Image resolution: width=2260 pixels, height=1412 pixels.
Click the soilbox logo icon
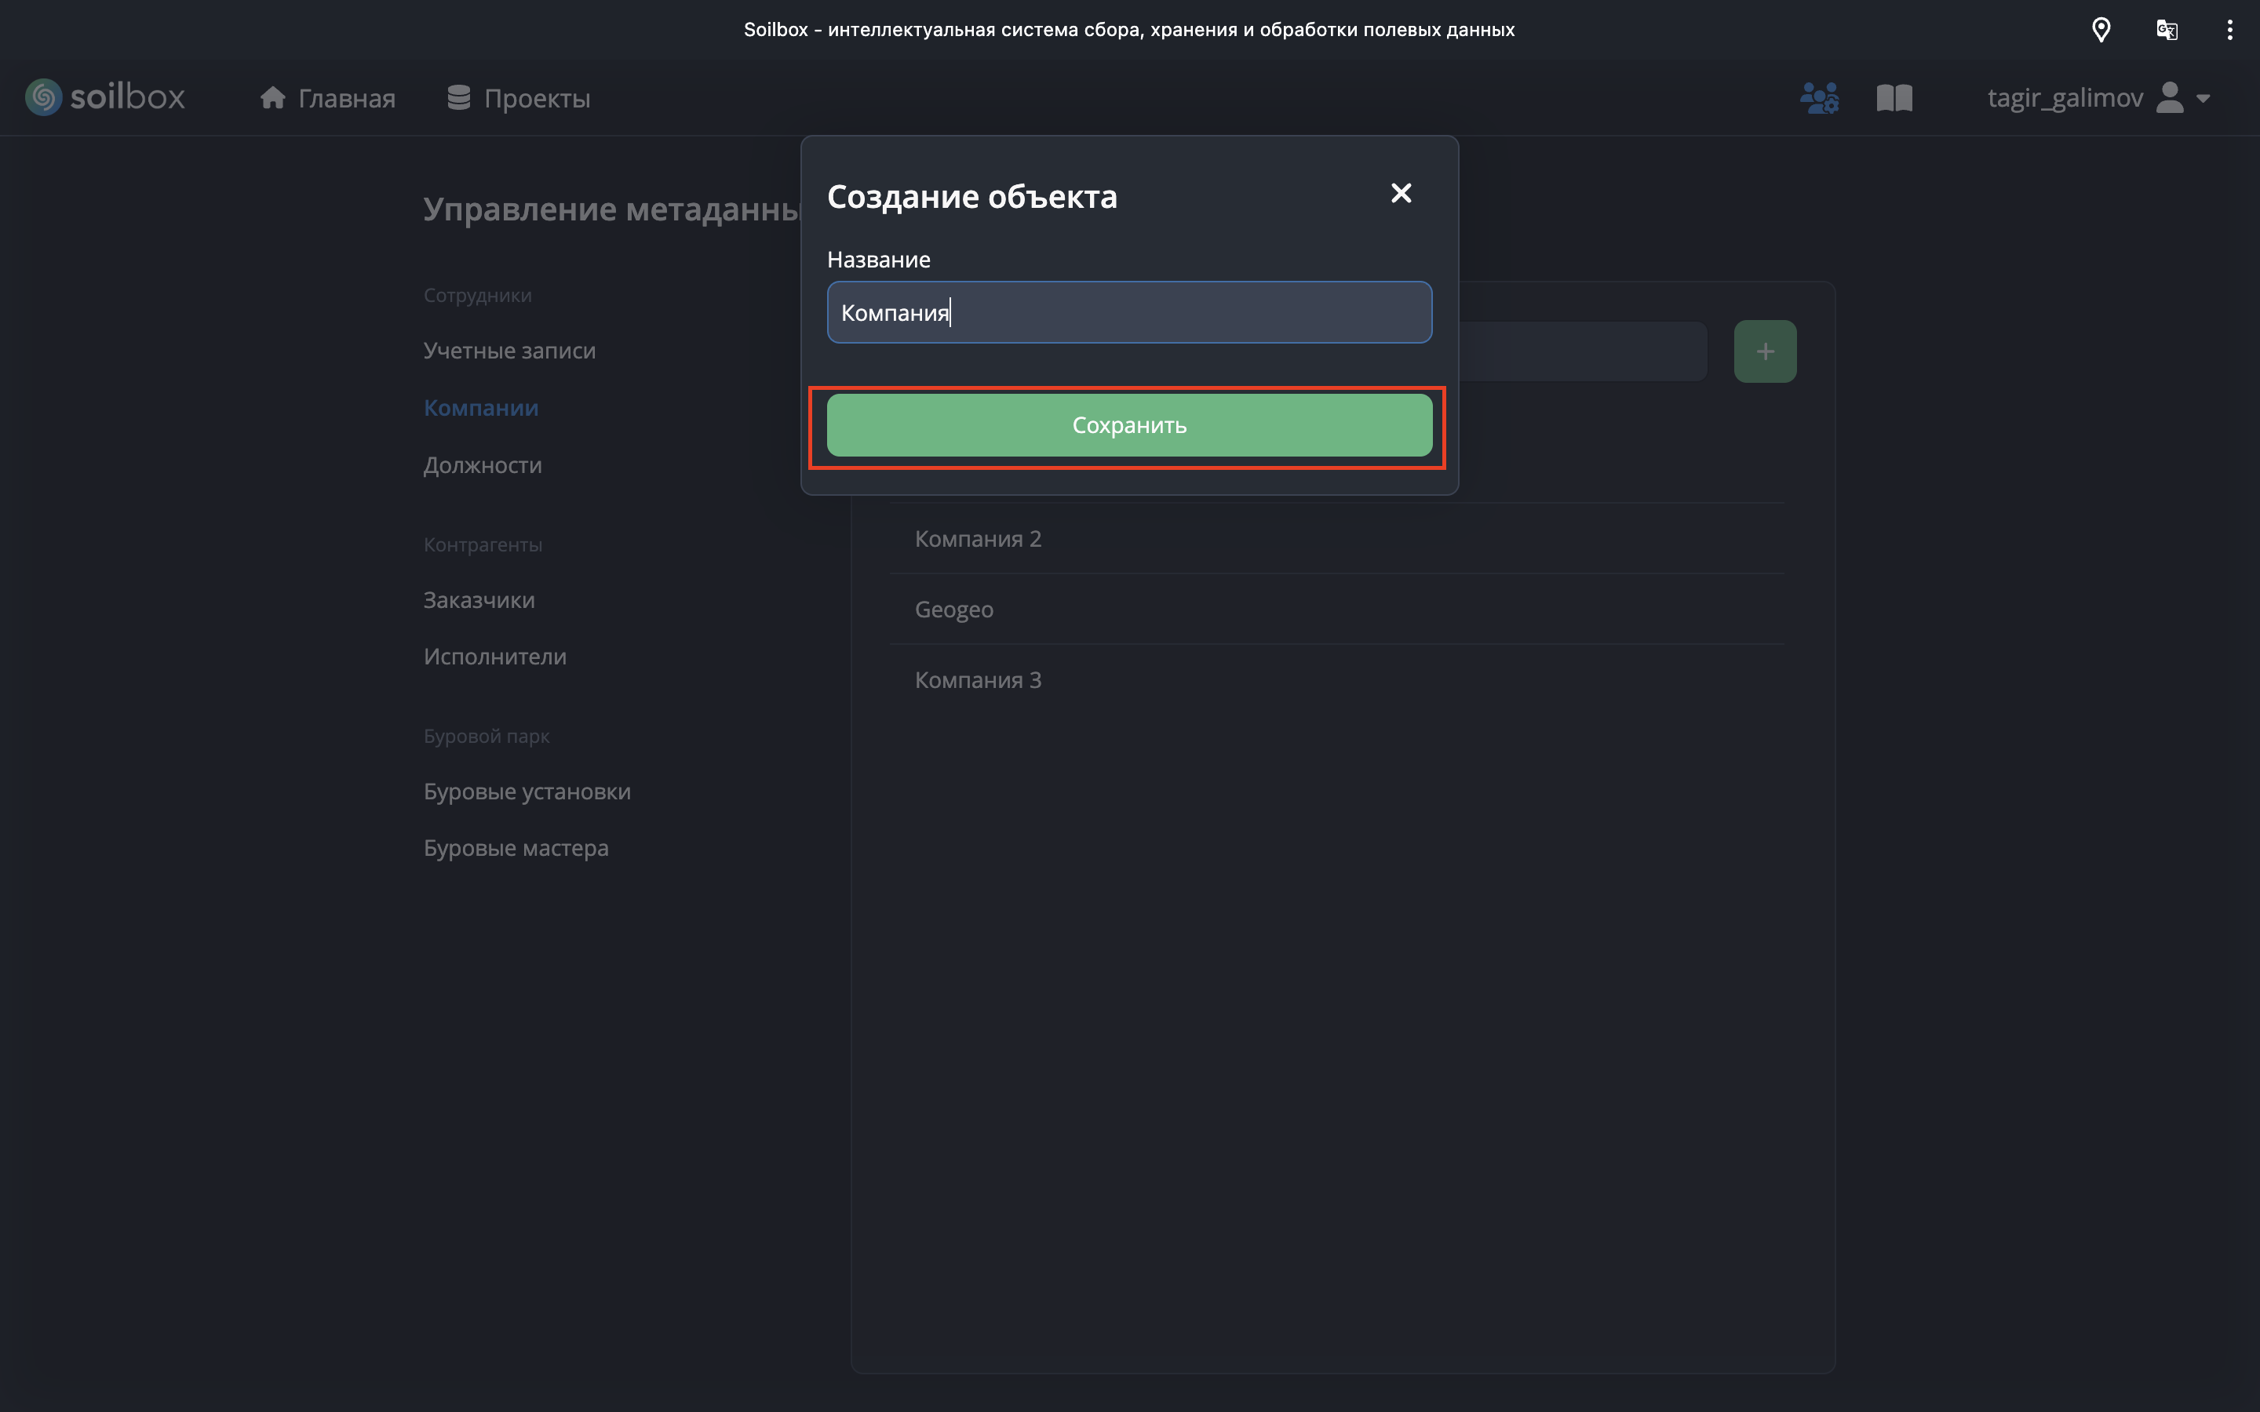point(43,97)
